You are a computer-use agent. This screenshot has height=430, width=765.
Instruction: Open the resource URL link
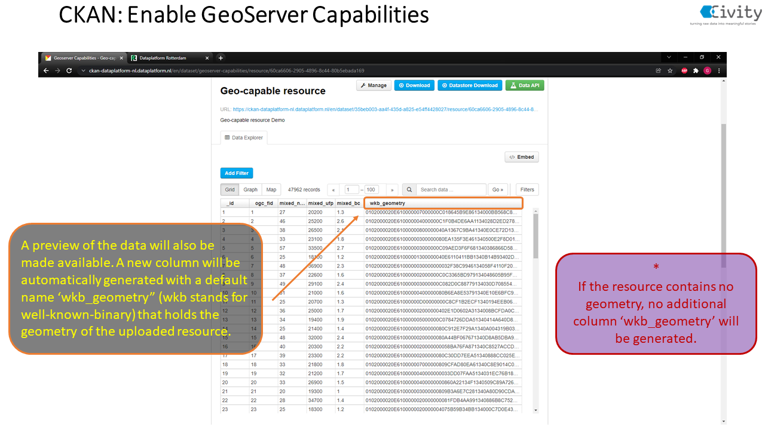click(x=385, y=109)
